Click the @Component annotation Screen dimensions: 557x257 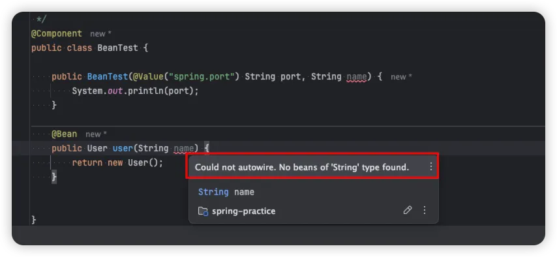coord(57,34)
